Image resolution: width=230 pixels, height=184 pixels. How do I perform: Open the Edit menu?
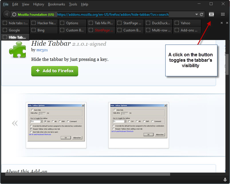coord(15,4)
